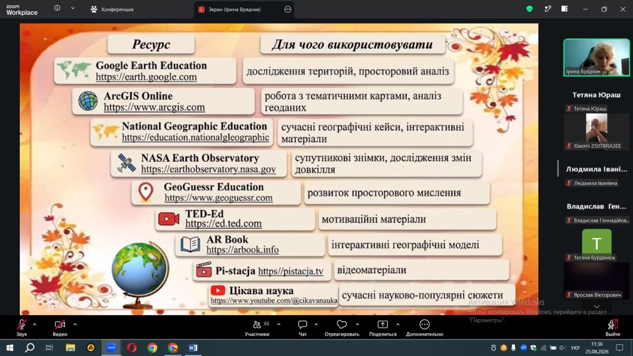Open File Explorer from taskbar
The height and width of the screenshot is (356, 633).
tap(70, 347)
